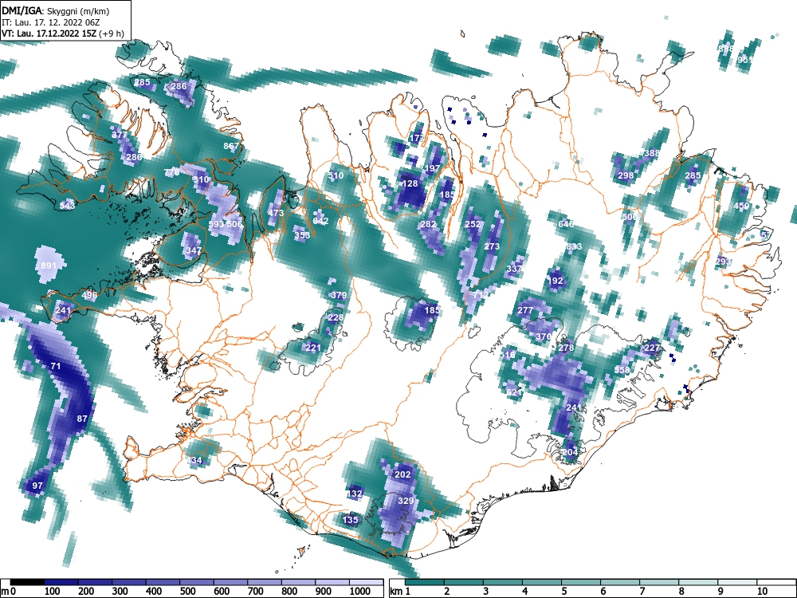
Task: Select the 'VT: Lau. 17.12.2022 15Z (+9 h)' line
Action: click(62, 33)
